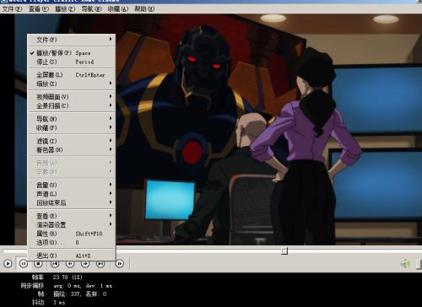The width and height of the screenshot is (422, 307).
Task: Open 帮助 in the menu bar
Action: pyautogui.click(x=144, y=9)
